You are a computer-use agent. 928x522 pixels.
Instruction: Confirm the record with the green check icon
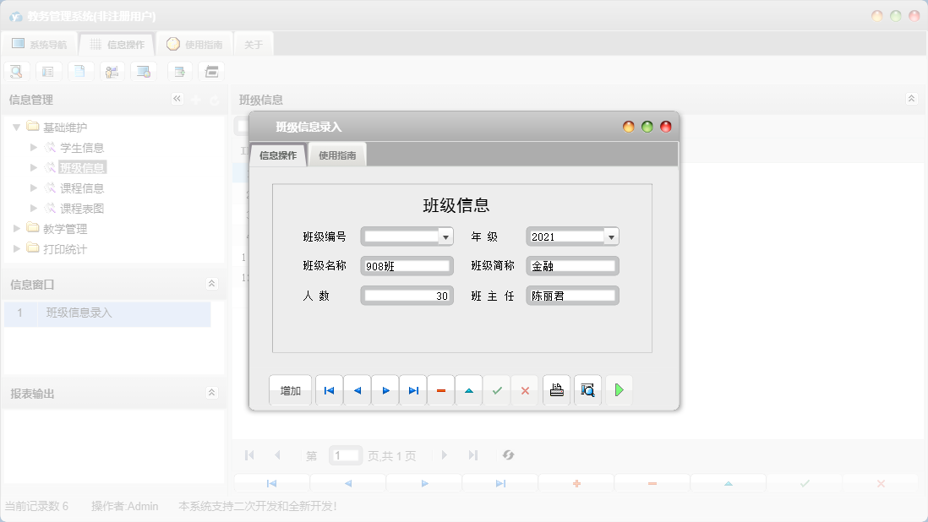click(496, 389)
